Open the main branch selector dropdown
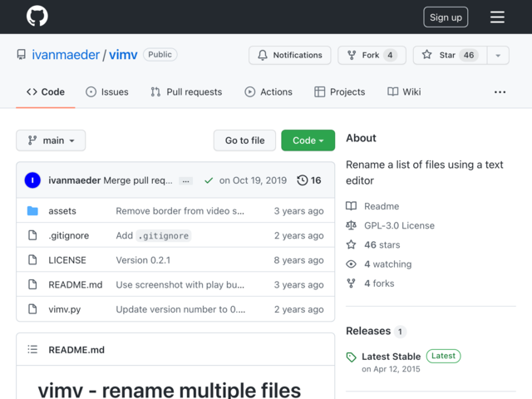Image resolution: width=532 pixels, height=399 pixels. pos(51,140)
